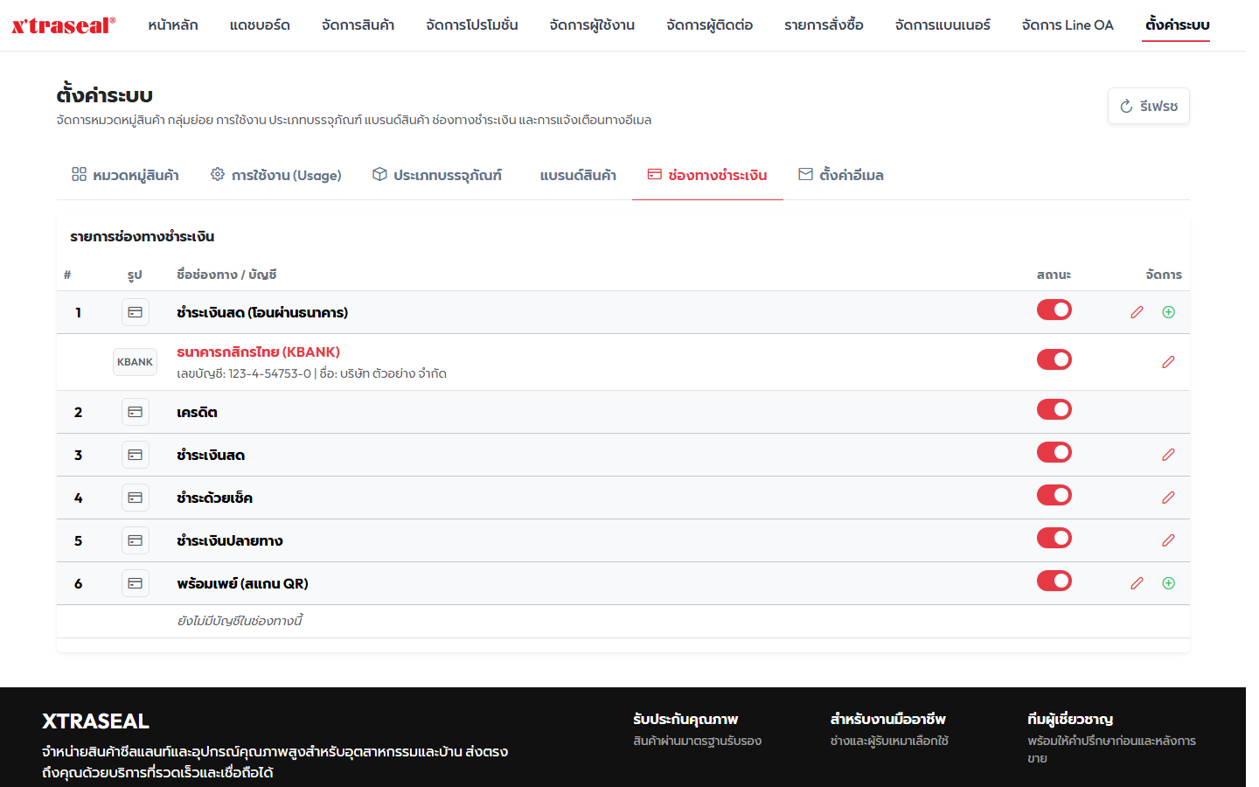Click the XTRASEAL footer heading

[x=96, y=721]
